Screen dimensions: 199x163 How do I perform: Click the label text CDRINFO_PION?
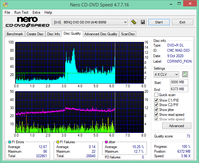[x=179, y=61]
